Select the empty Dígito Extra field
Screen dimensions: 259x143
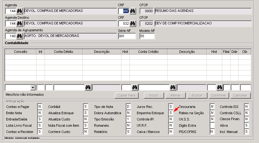[212, 125]
